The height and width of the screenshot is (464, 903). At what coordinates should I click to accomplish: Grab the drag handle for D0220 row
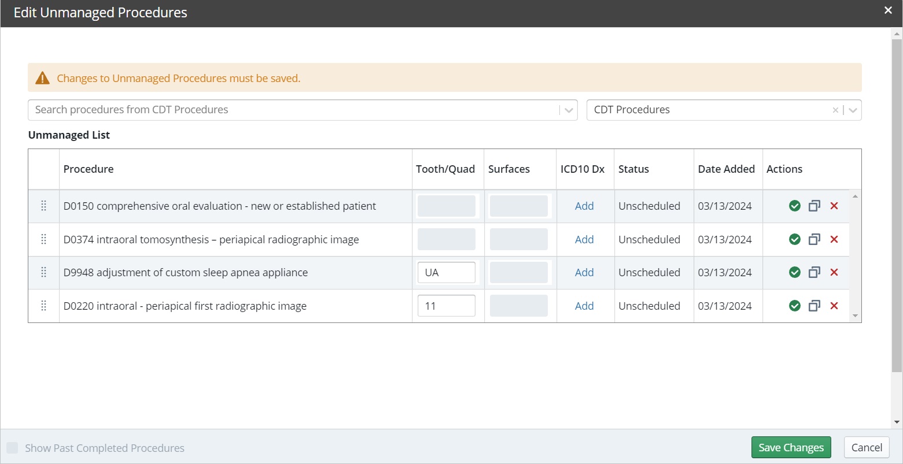point(43,306)
